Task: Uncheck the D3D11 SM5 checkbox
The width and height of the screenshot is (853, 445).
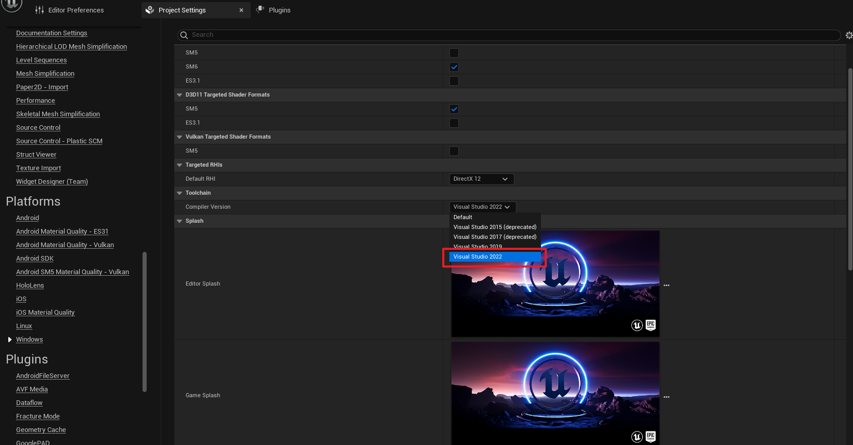Action: pyautogui.click(x=454, y=109)
